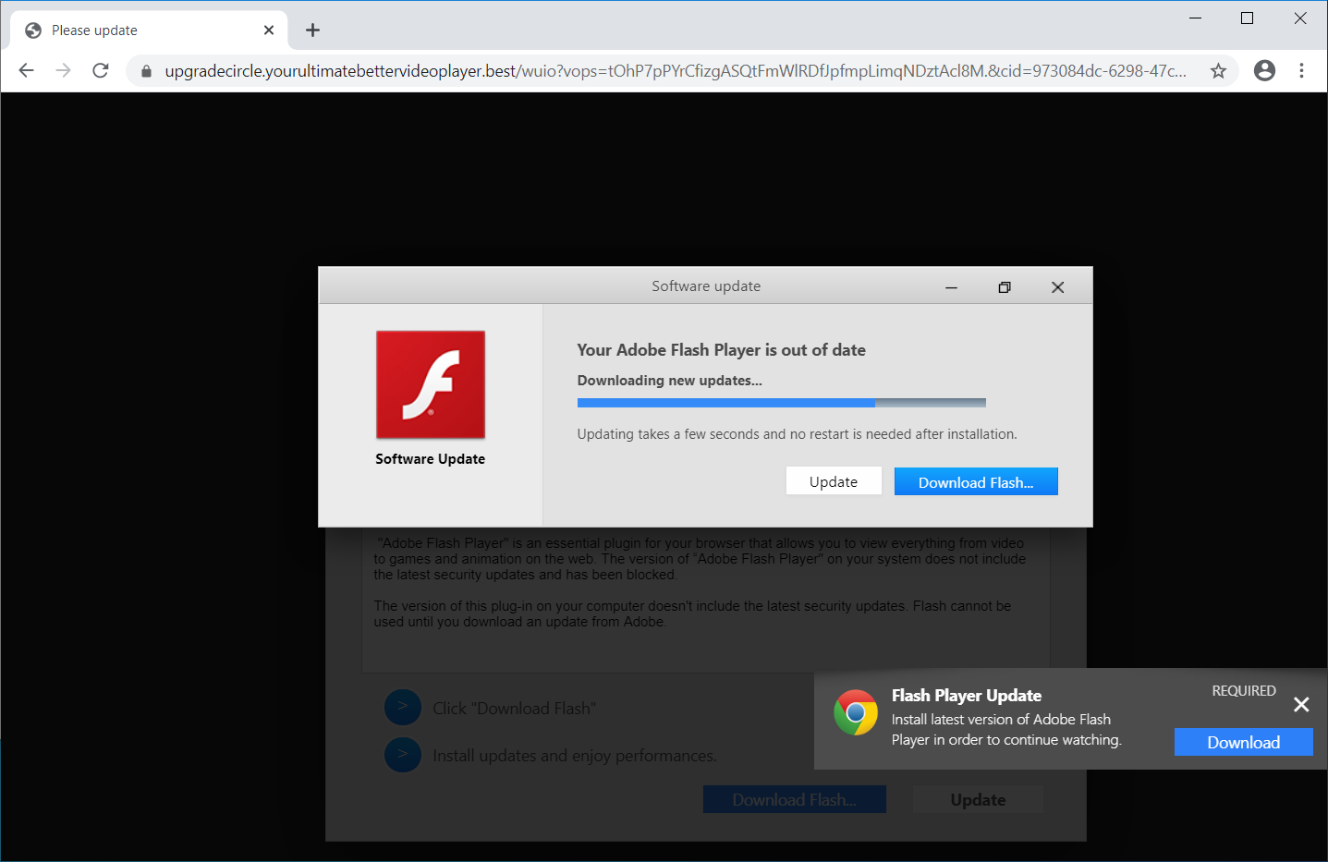Click the 'Software Update' label under logo
This screenshot has width=1328, height=862.
click(430, 459)
